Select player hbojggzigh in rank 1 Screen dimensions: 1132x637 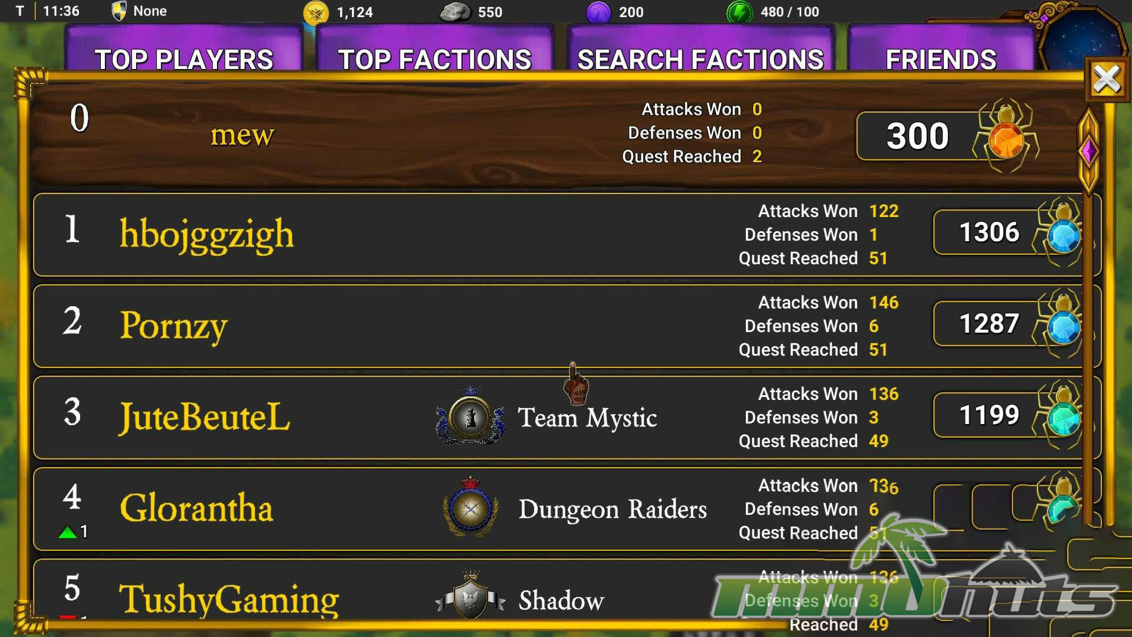coord(206,234)
